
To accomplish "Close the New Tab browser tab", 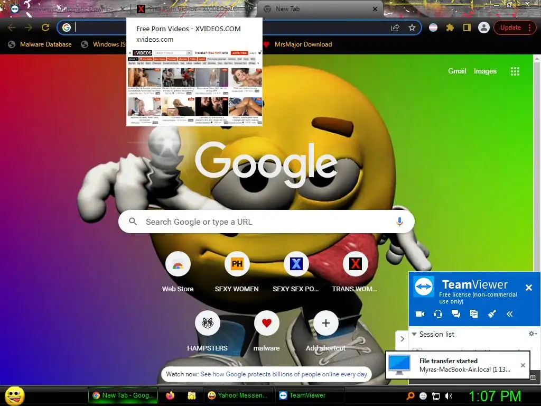I will pos(375,9).
